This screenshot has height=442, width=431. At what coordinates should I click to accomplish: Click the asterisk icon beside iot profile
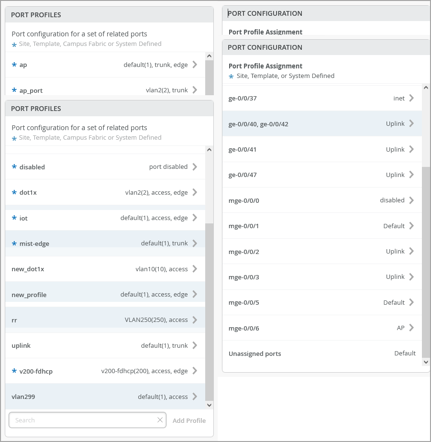[x=14, y=218]
